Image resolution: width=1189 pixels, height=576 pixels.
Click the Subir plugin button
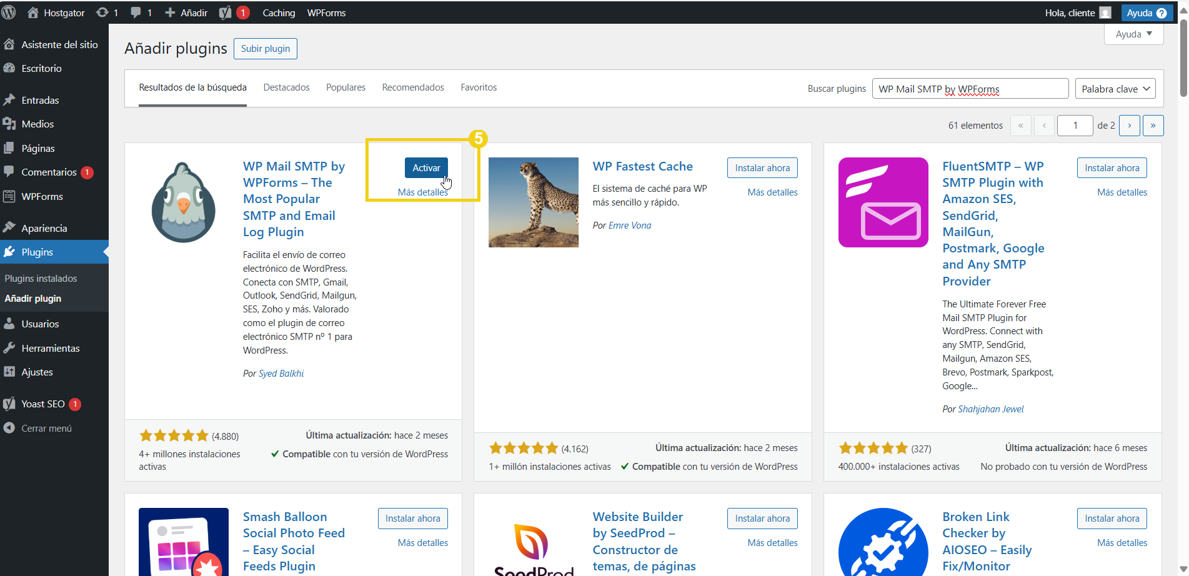[266, 49]
